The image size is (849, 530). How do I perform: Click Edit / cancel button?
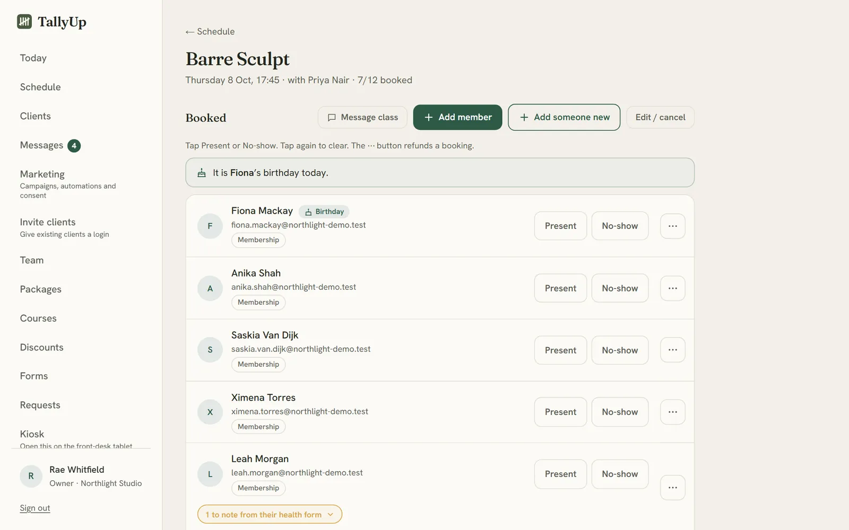coord(660,117)
